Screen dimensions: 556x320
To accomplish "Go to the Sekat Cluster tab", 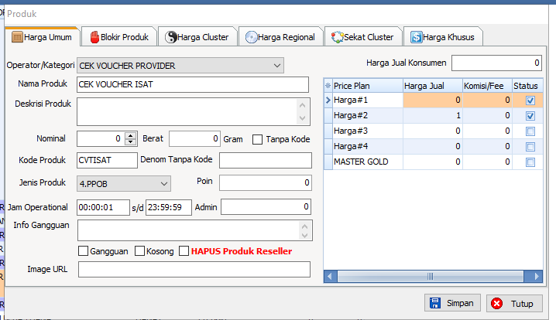I will coord(363,37).
